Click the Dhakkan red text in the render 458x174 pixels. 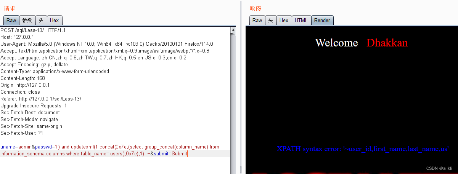(387, 43)
